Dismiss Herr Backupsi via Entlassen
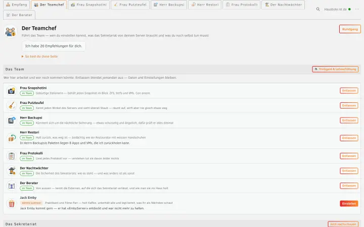Viewport: 364px width, 227px height. pyautogui.click(x=349, y=120)
